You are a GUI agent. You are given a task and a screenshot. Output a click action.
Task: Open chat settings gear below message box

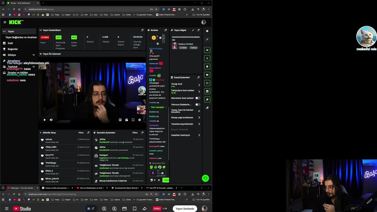(159, 180)
